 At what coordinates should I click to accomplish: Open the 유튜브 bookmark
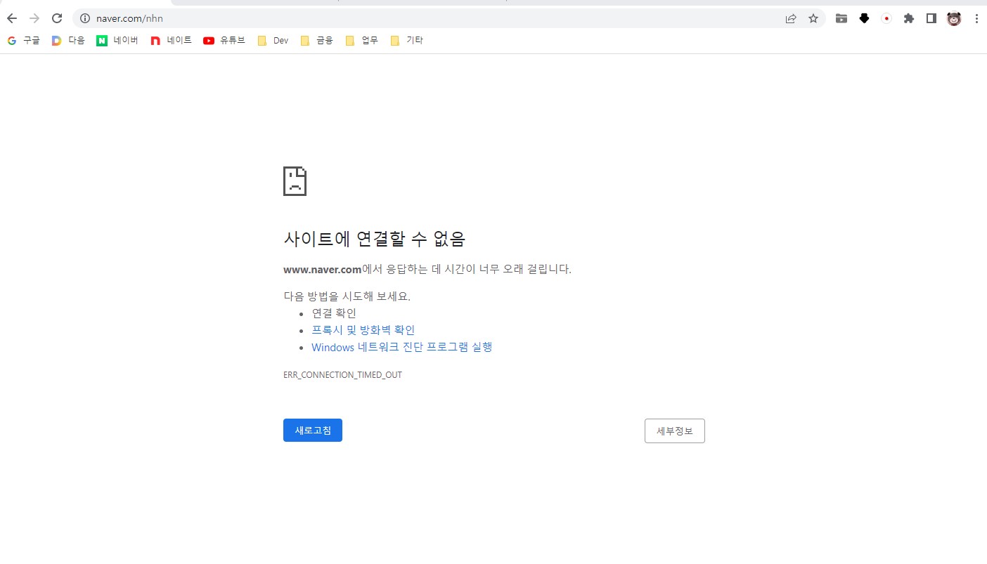point(224,41)
